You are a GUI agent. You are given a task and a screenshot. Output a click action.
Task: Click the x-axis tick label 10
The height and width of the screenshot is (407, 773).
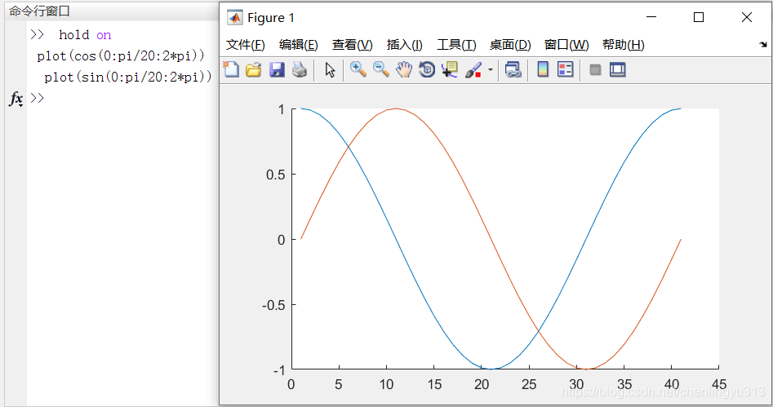pyautogui.click(x=387, y=384)
